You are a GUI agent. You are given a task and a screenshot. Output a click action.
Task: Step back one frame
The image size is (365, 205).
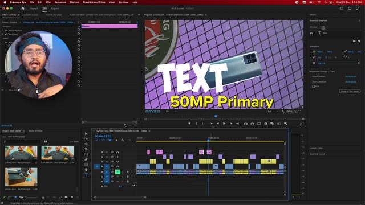pyautogui.click(x=218, y=124)
